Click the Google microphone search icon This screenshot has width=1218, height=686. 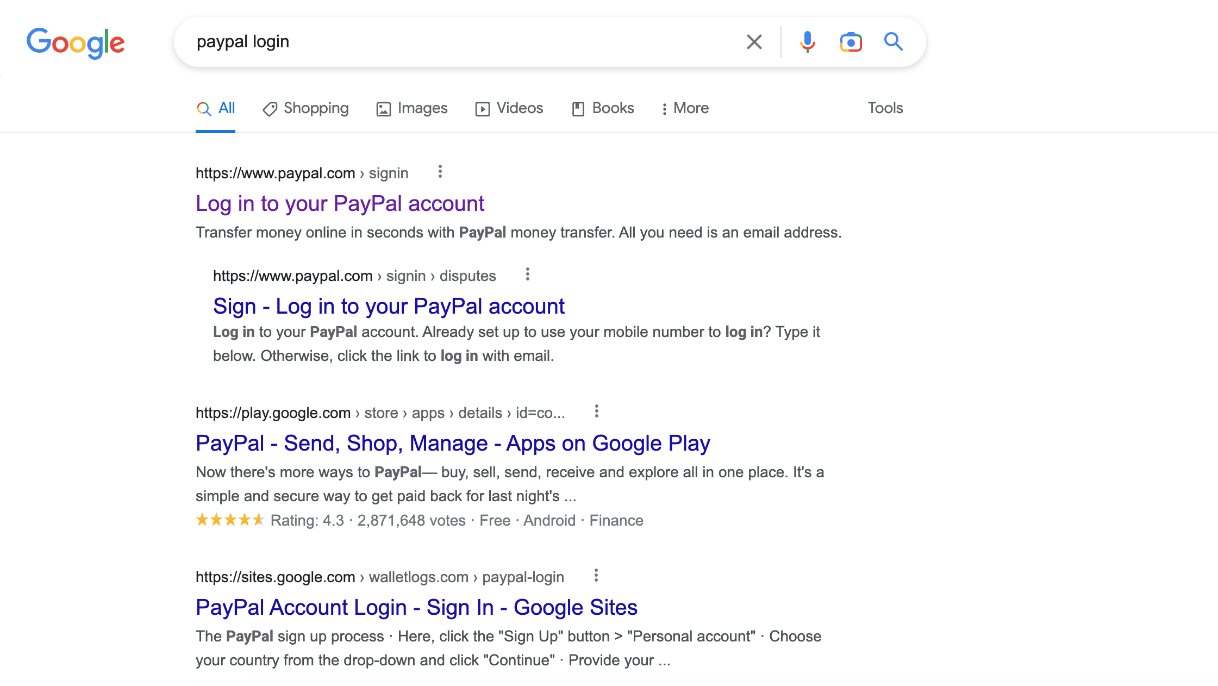click(x=805, y=41)
